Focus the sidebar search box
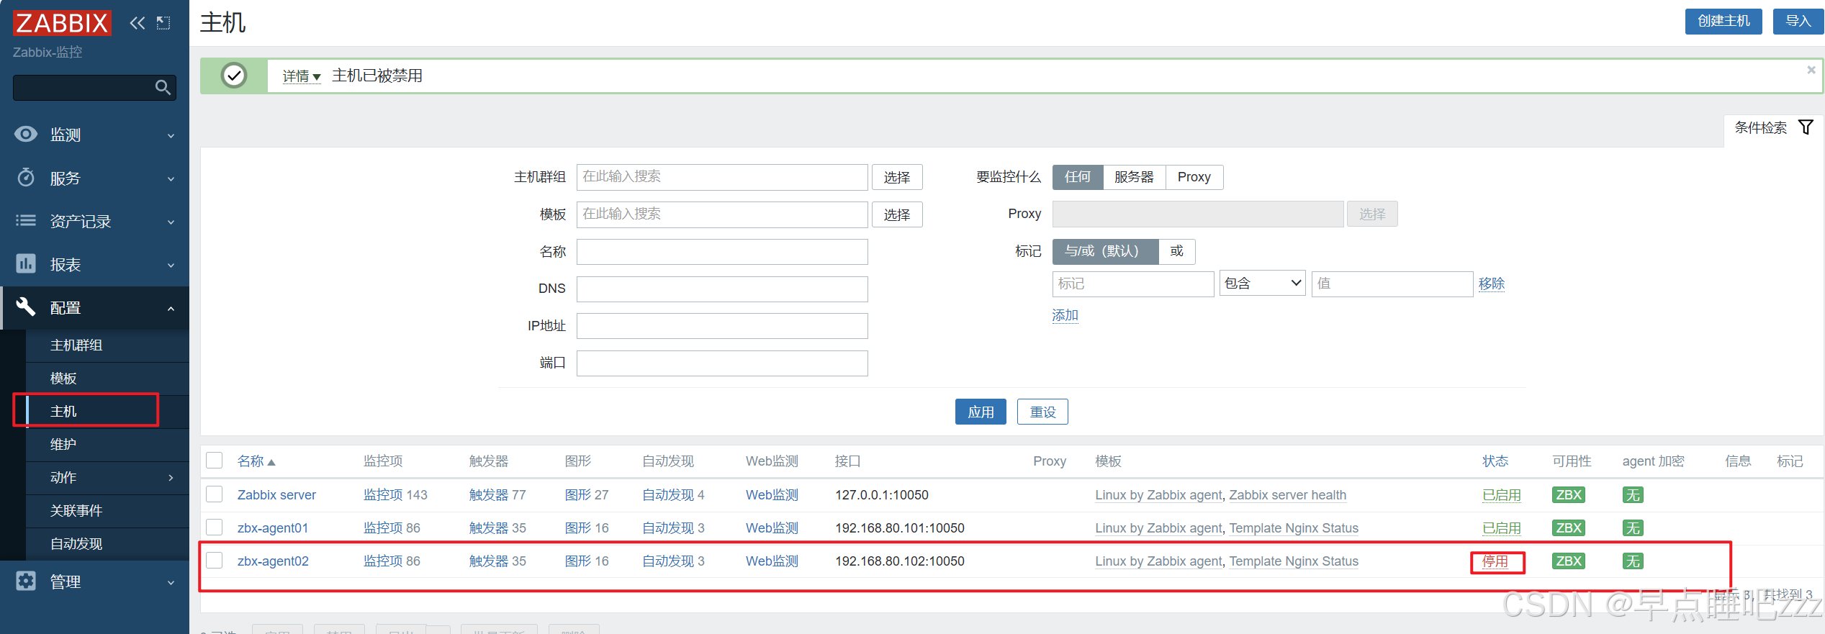 [94, 88]
